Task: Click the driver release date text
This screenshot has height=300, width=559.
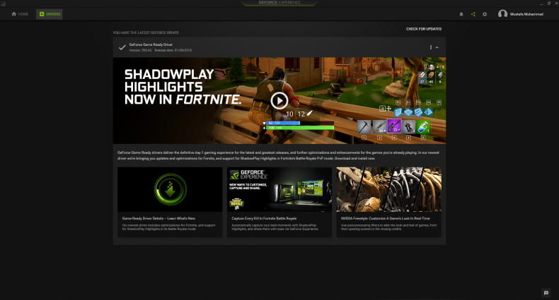Action: click(x=173, y=50)
